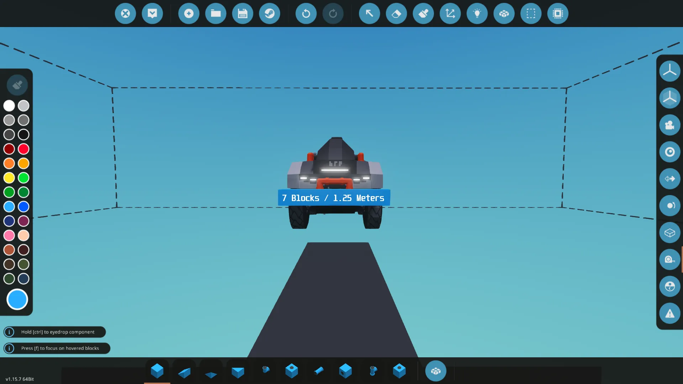The width and height of the screenshot is (683, 384).
Task: Choose the arrow cursor select tool
Action: click(369, 14)
